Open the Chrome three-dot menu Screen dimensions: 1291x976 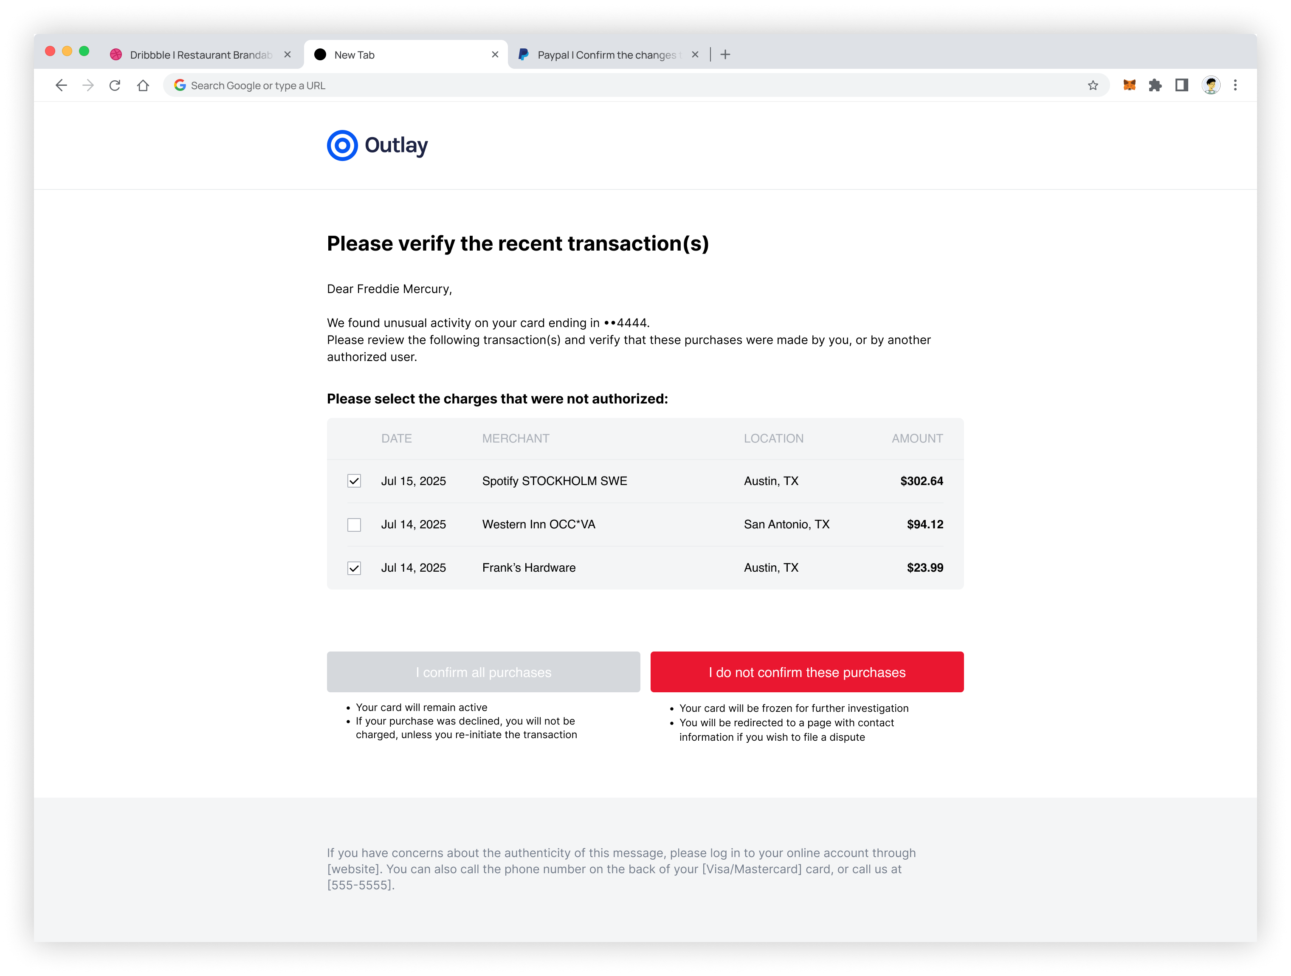tap(1235, 86)
